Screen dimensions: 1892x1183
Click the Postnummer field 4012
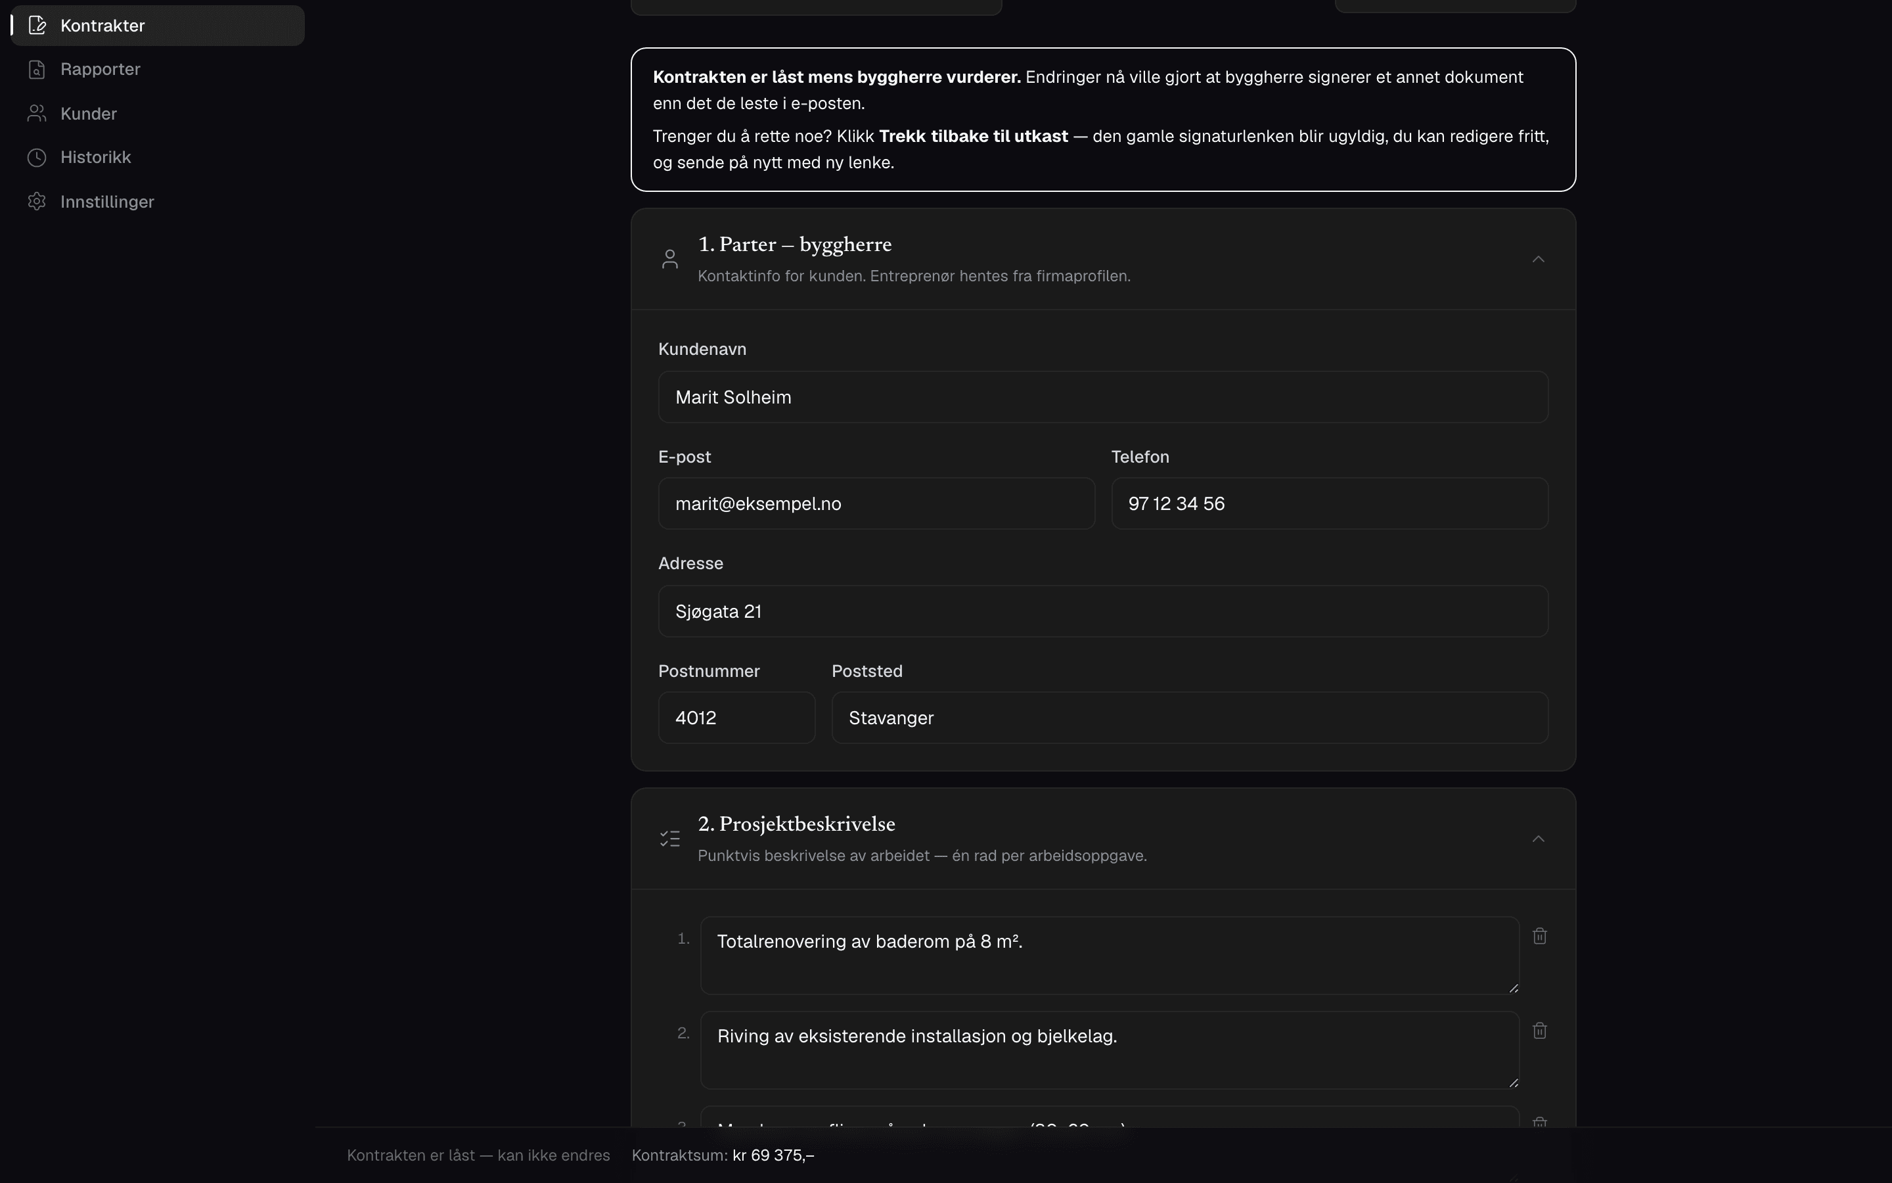736,718
